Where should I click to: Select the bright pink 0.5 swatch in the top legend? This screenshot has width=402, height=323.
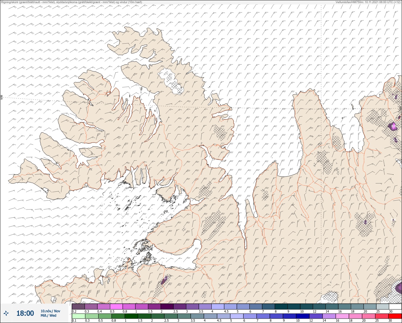[x=116, y=306]
